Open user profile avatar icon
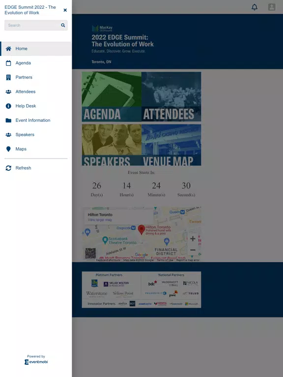Image resolution: width=283 pixels, height=377 pixels. tap(272, 7)
